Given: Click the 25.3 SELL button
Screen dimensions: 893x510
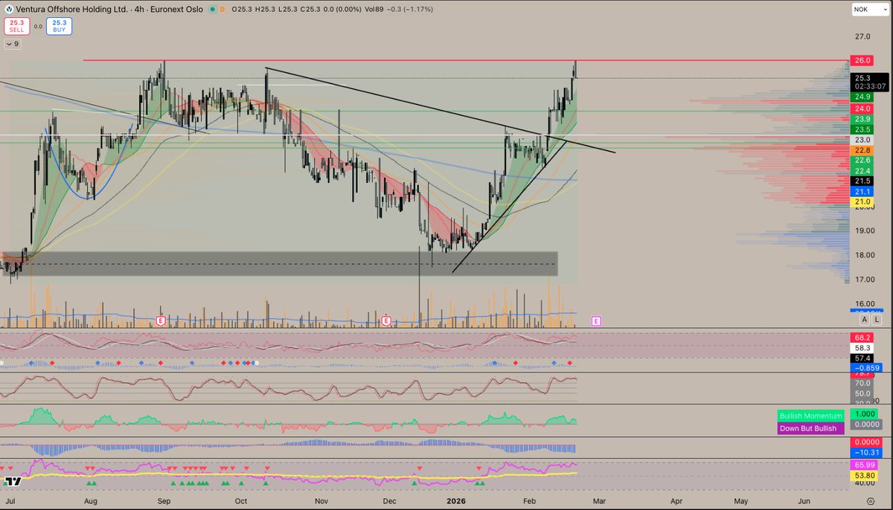Looking at the screenshot, I should tap(16, 27).
